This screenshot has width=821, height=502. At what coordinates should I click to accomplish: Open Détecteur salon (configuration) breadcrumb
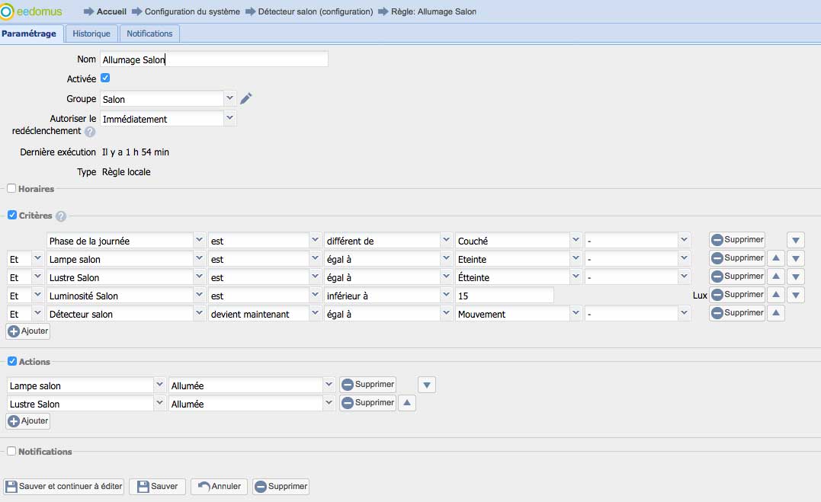coord(315,11)
